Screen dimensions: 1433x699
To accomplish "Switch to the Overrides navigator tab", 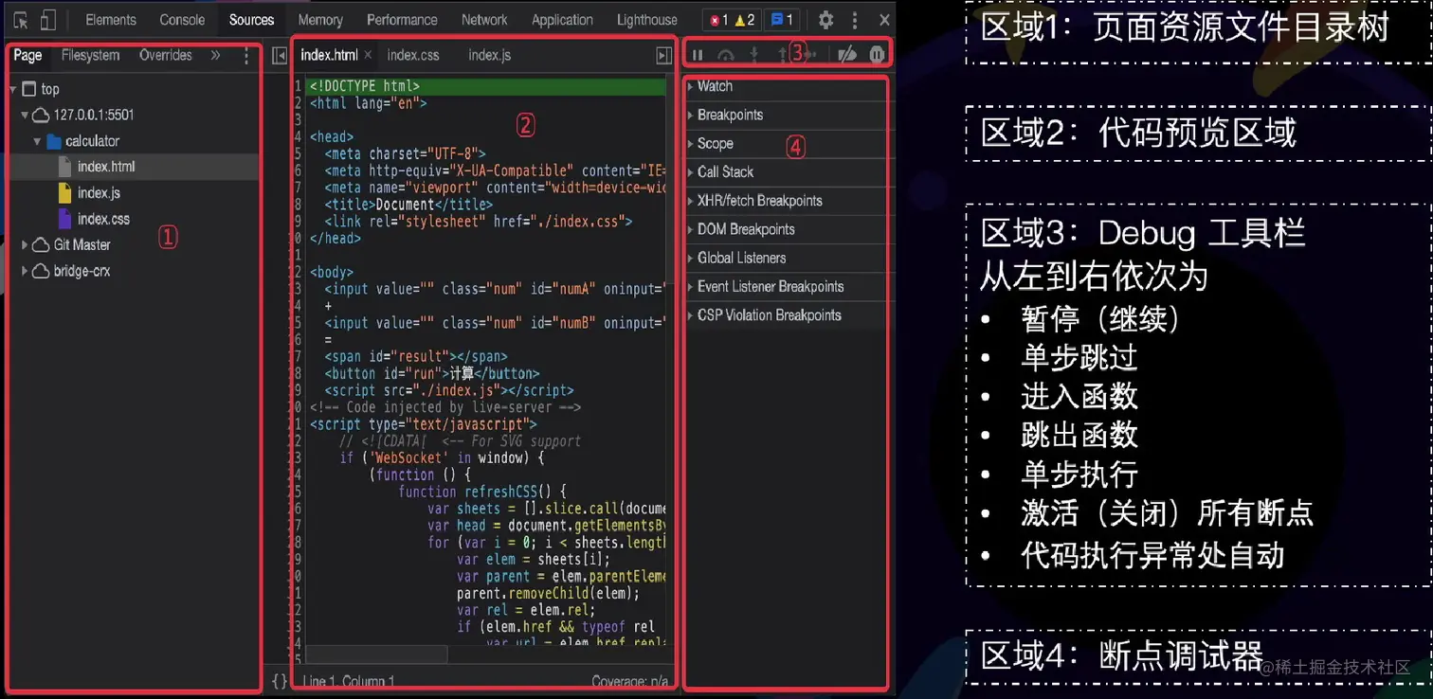I will [x=166, y=55].
